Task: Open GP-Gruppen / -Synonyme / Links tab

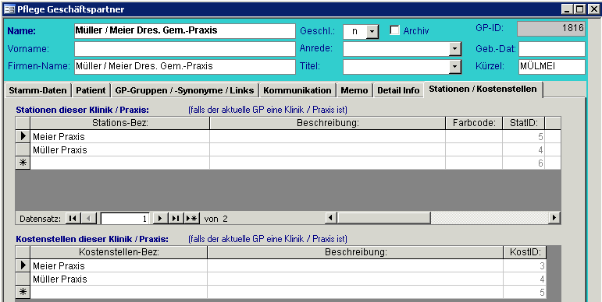Action: 185,91
